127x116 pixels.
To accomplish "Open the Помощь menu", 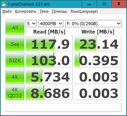I will point(59,11).
